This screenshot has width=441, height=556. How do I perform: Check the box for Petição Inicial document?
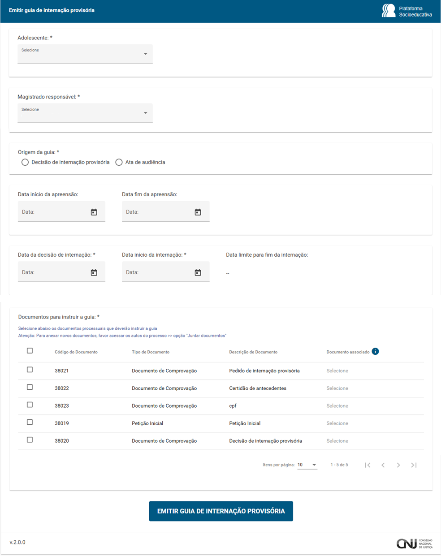pos(30,422)
